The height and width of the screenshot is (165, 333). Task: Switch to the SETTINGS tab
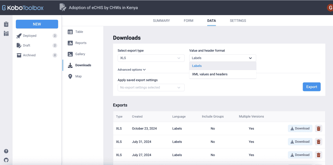(x=238, y=21)
